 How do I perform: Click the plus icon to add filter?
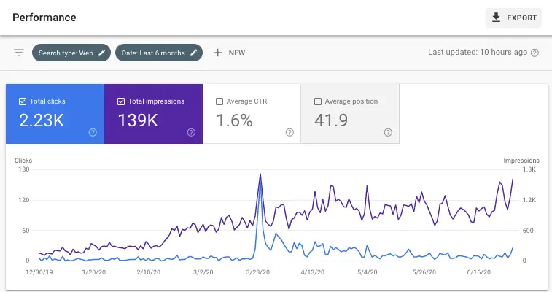click(217, 53)
